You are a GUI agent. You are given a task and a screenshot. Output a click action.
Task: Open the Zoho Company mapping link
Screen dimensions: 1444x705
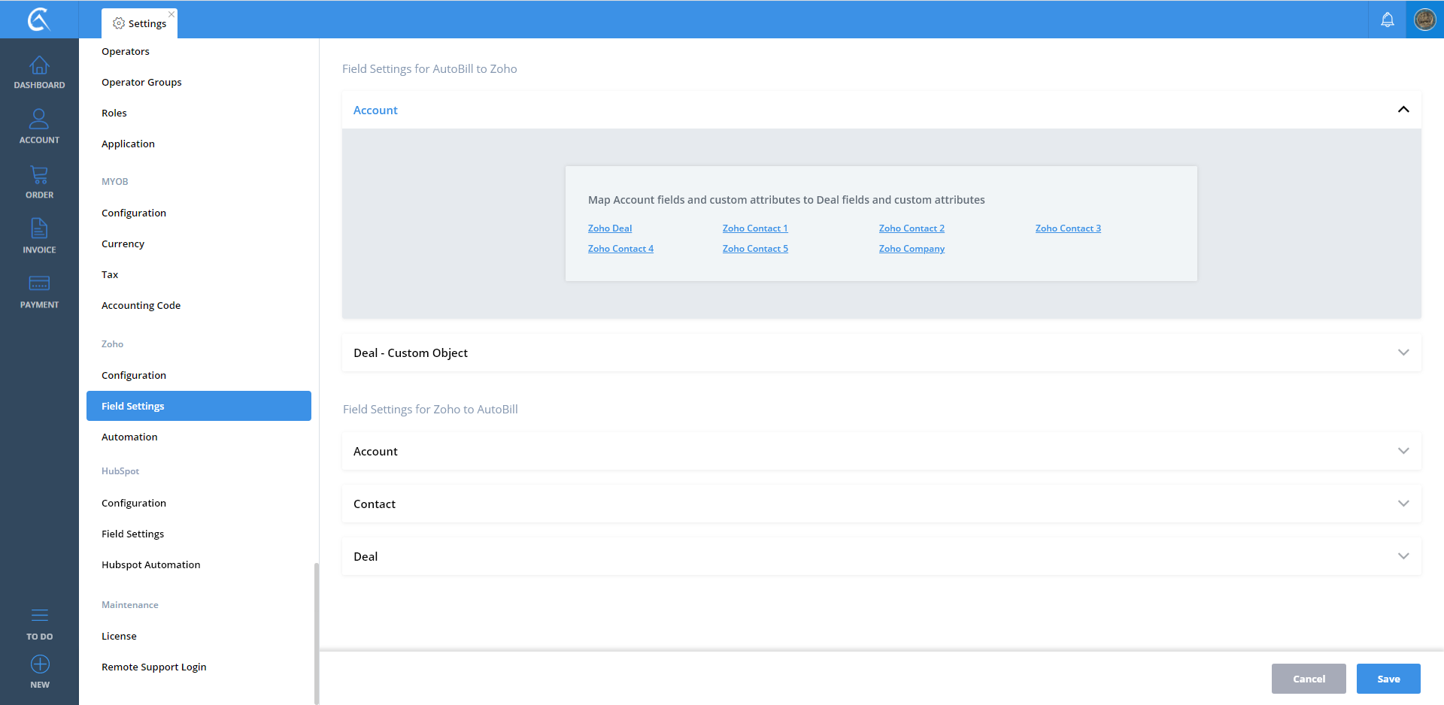click(911, 249)
